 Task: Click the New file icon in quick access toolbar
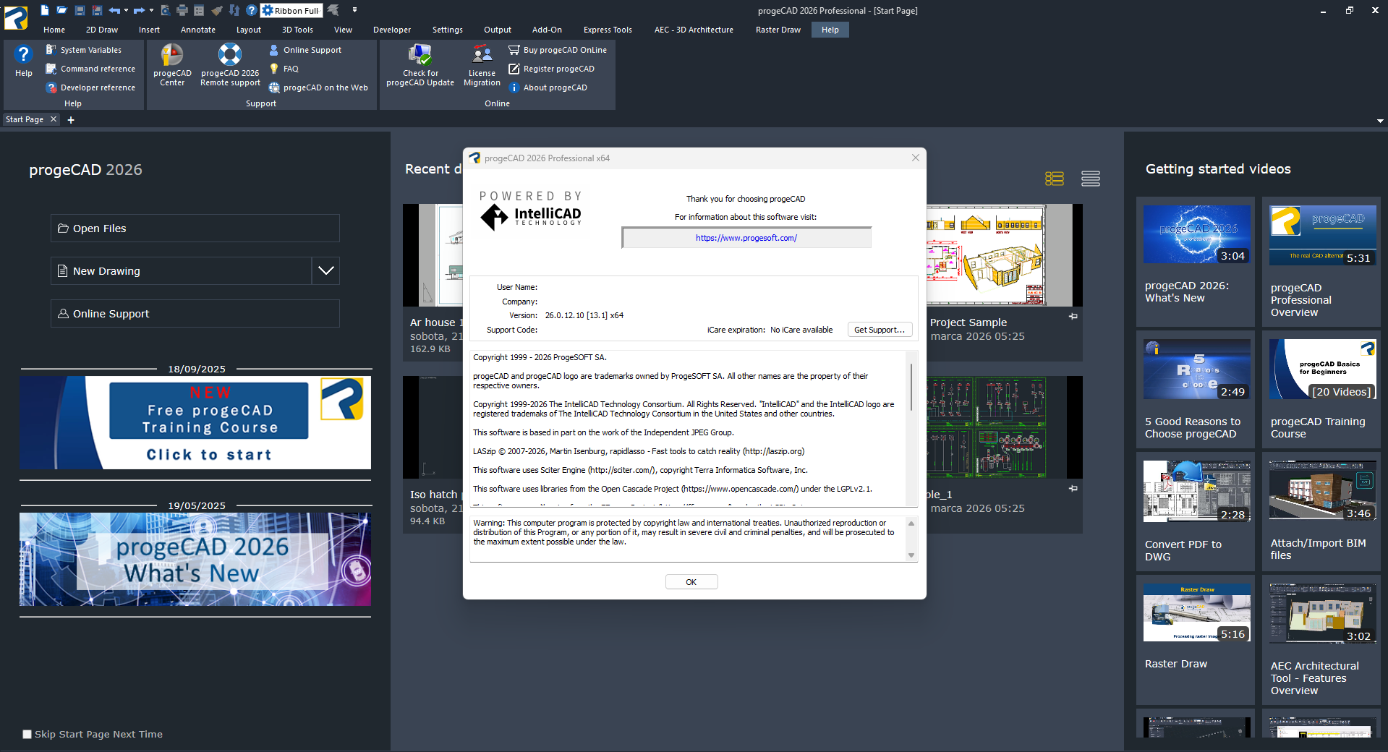tap(45, 10)
